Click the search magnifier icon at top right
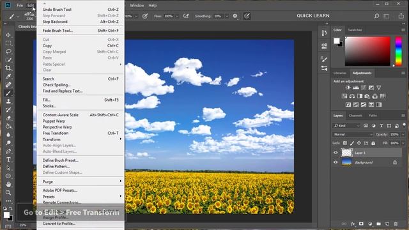The image size is (409, 230). pyautogui.click(x=376, y=16)
